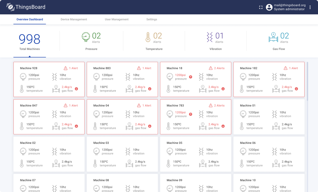Open the Machine 07 card title
This screenshot has height=192, width=318.
point(28,180)
